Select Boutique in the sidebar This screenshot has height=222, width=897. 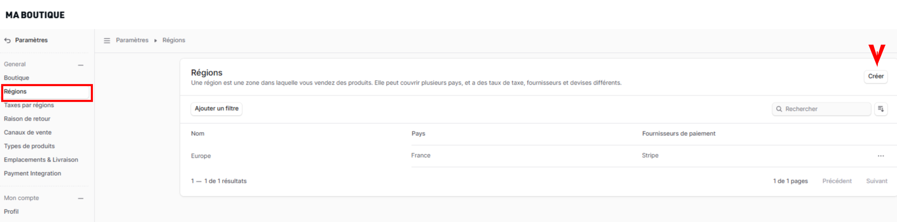pos(16,78)
